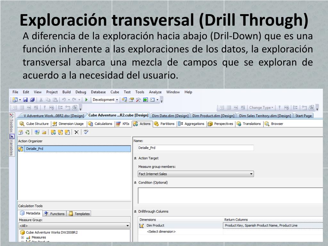
Task: Open the Measure Group <All> dropdown
Action: (74, 226)
